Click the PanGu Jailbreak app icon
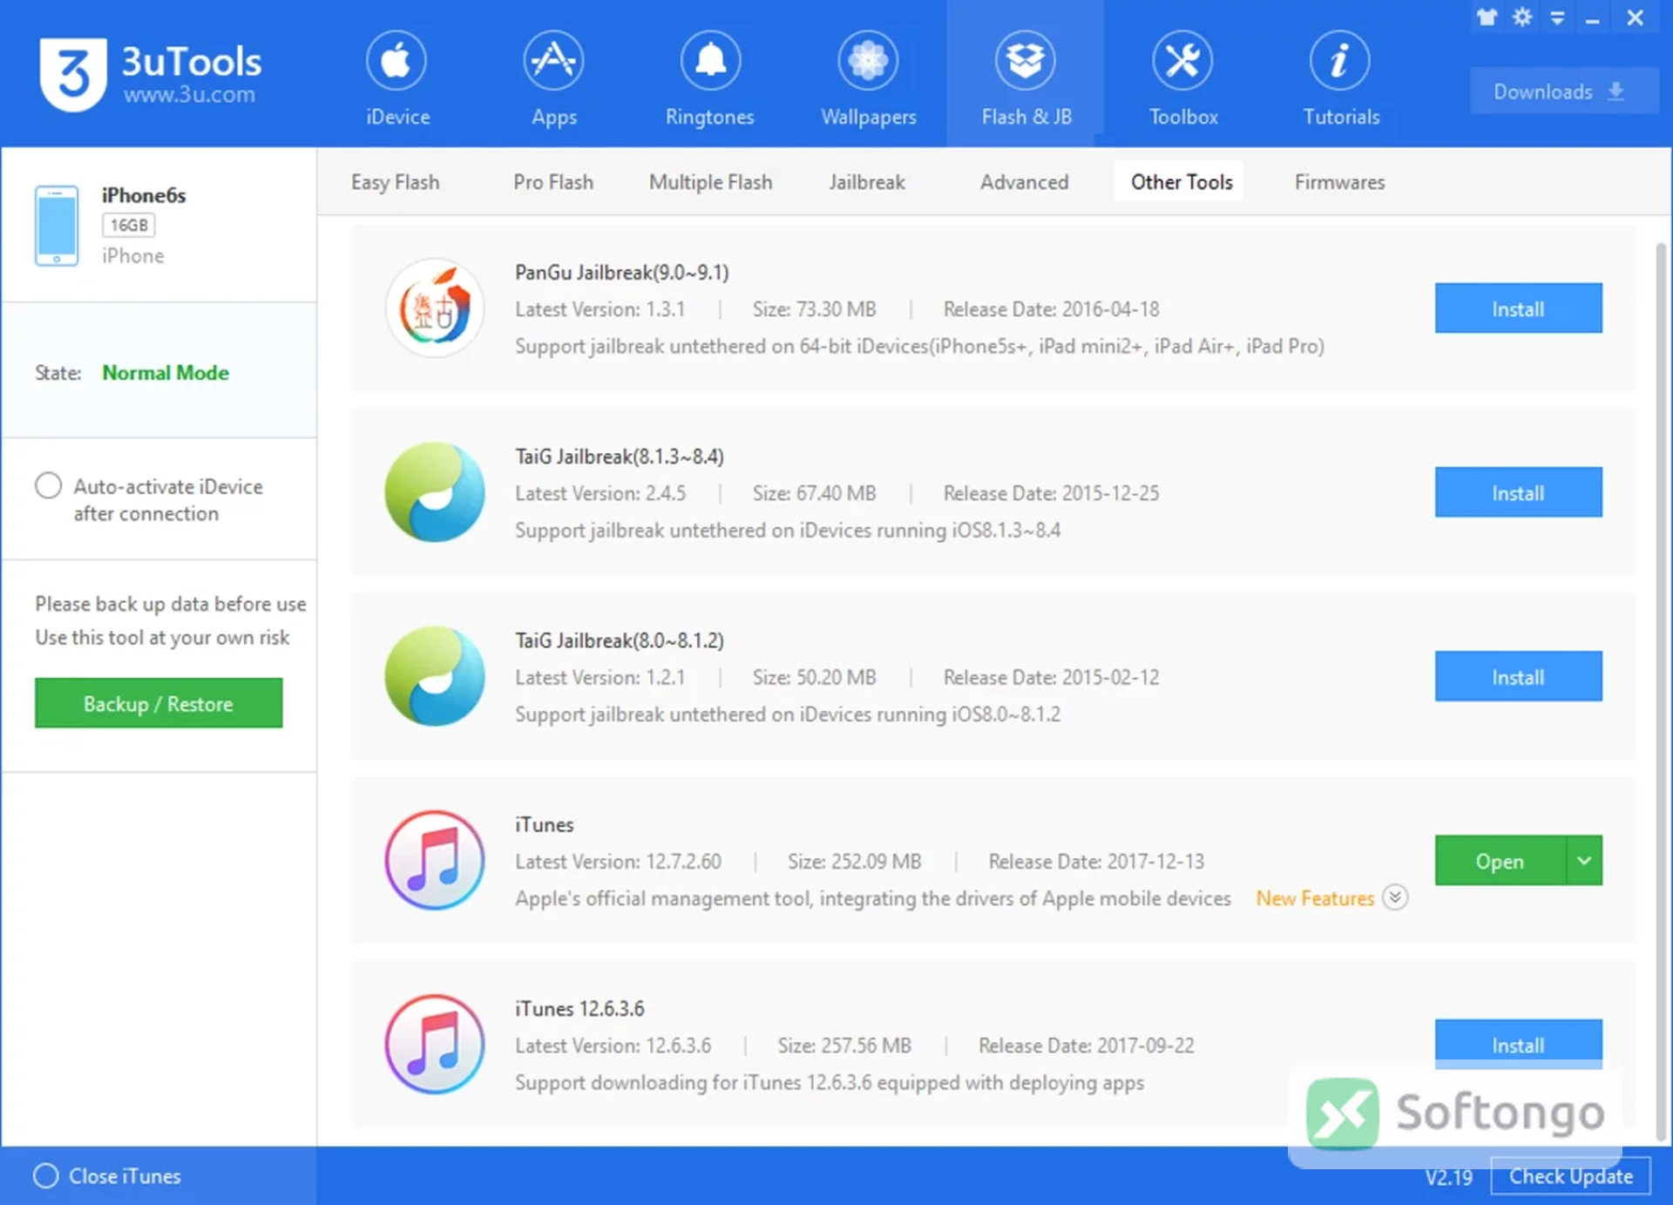 pos(435,308)
